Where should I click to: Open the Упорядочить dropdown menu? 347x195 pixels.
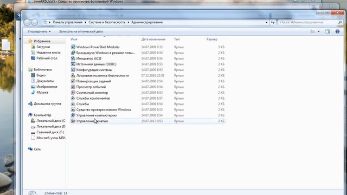pos(39,31)
